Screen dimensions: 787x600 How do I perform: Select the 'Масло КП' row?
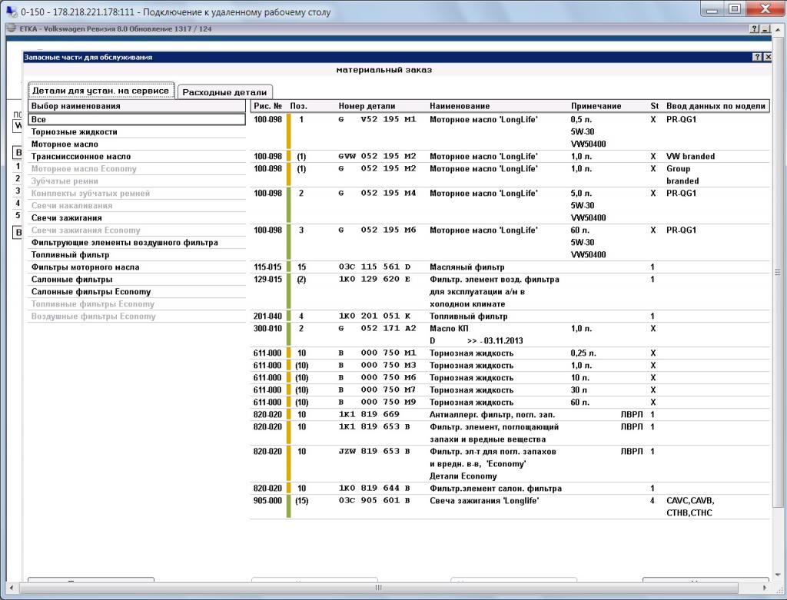pyautogui.click(x=510, y=335)
